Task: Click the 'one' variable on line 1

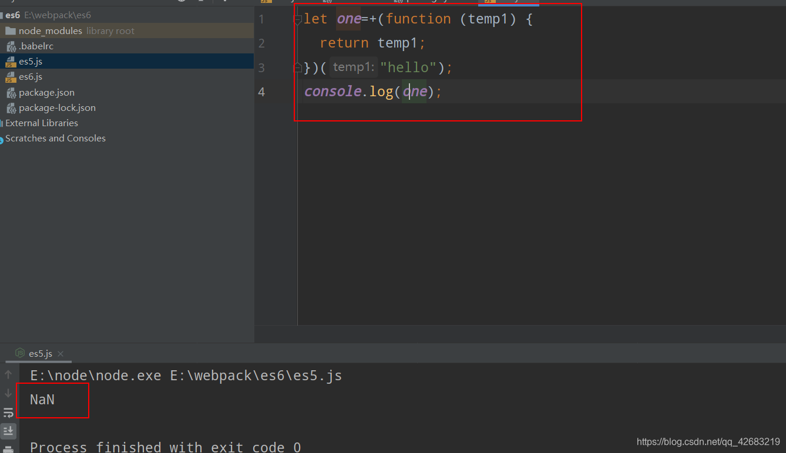Action: coord(349,19)
